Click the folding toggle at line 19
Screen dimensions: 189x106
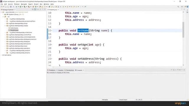52,44
